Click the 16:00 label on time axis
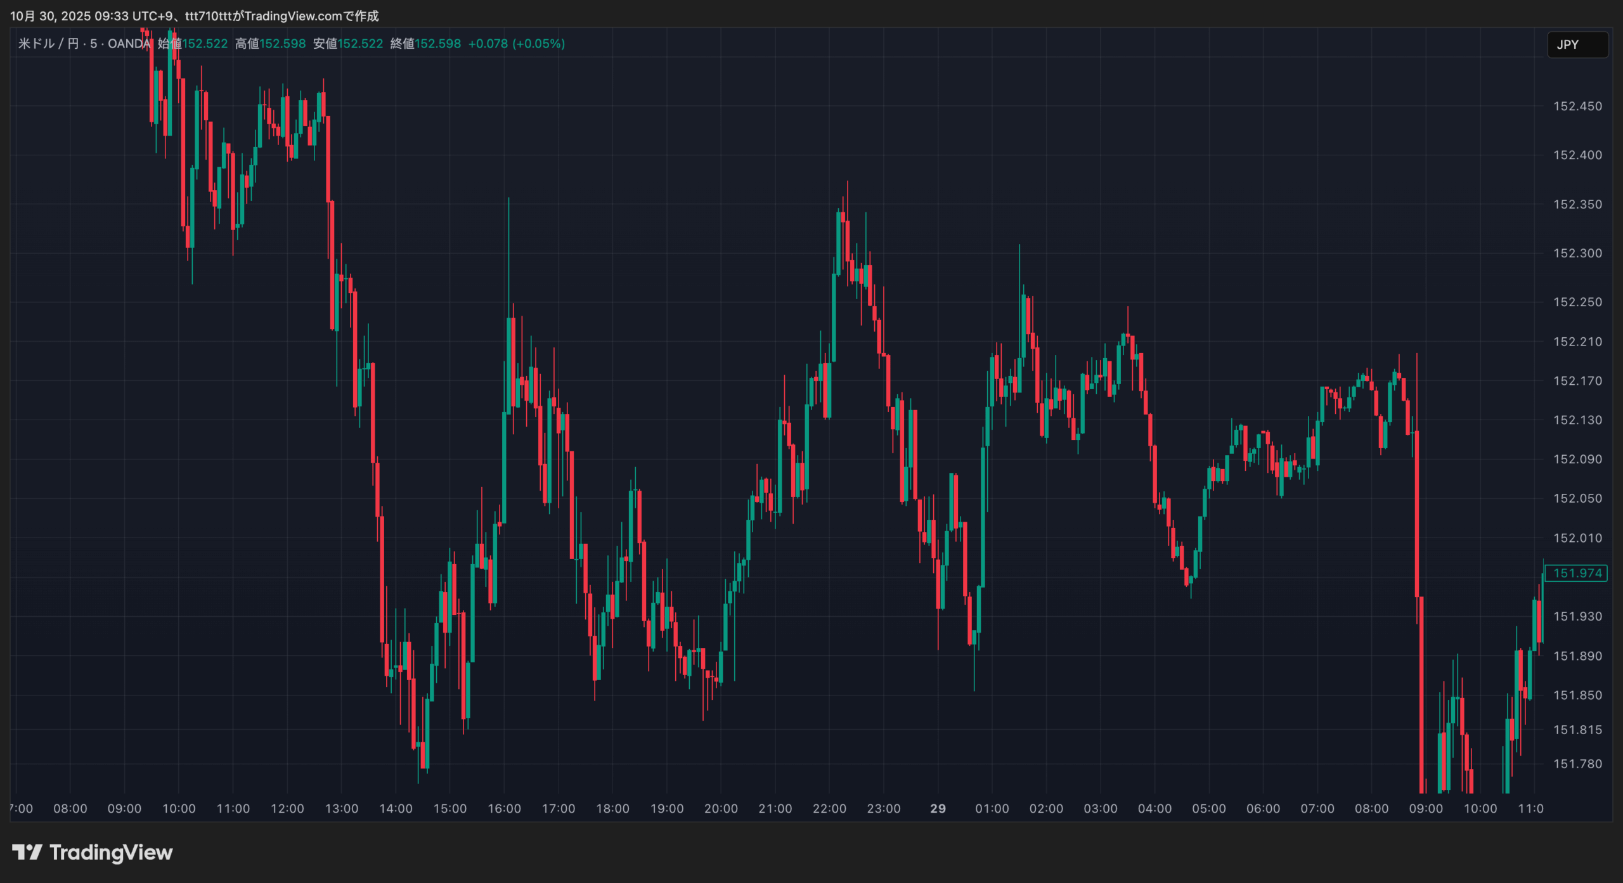 tap(504, 808)
